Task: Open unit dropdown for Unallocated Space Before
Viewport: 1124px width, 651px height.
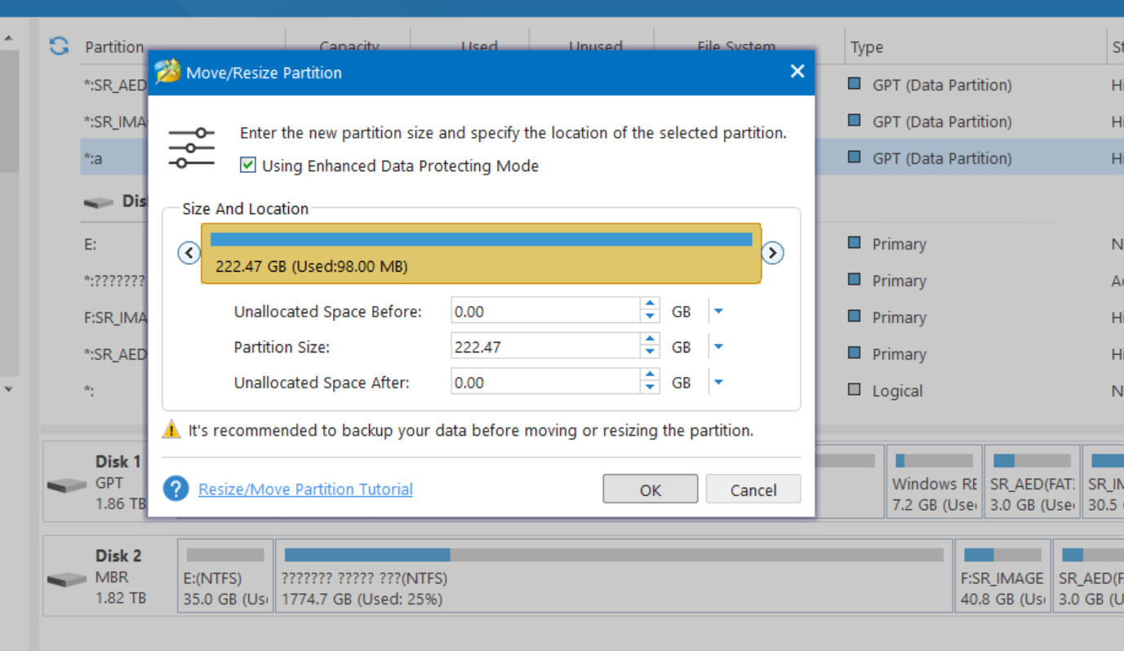Action: point(718,311)
